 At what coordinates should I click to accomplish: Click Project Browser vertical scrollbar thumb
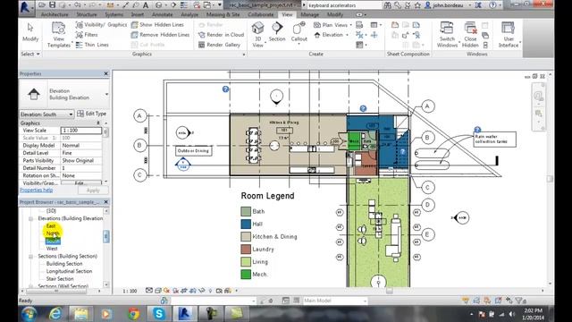pos(106,236)
